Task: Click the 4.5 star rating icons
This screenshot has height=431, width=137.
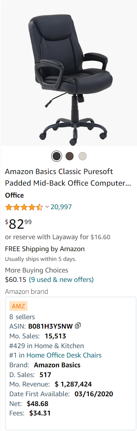Action: point(24,207)
